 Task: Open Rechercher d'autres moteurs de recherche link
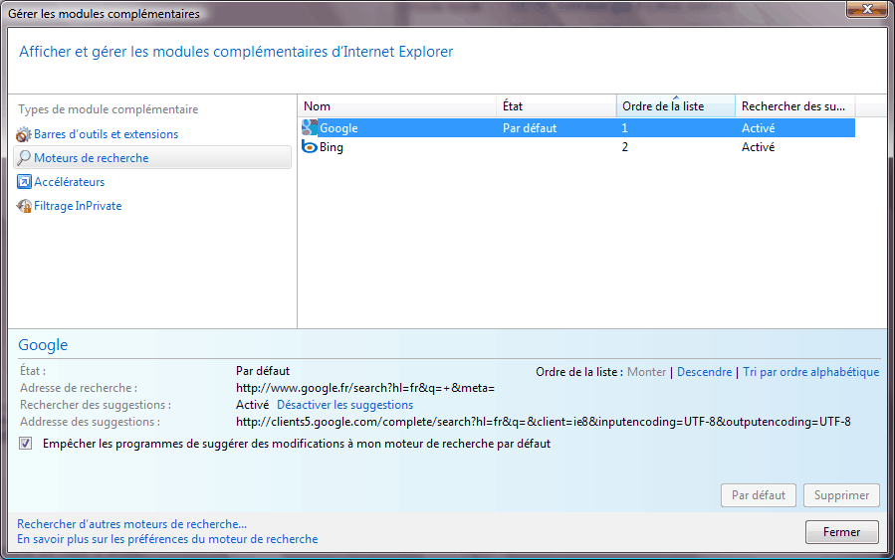click(131, 524)
